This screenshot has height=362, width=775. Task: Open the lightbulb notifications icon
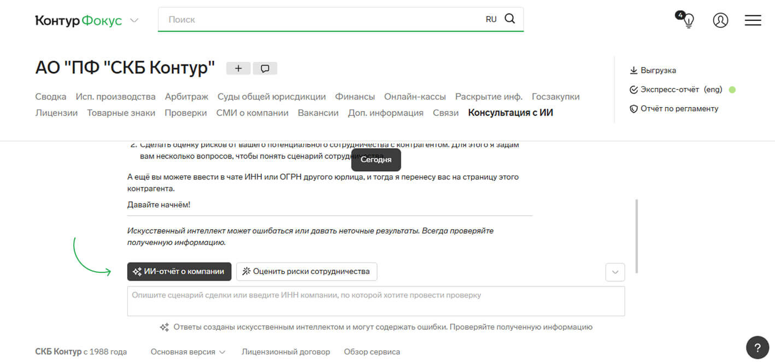tap(688, 20)
